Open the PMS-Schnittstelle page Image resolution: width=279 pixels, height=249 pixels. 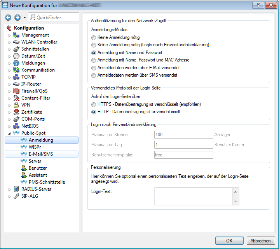(x=47, y=182)
